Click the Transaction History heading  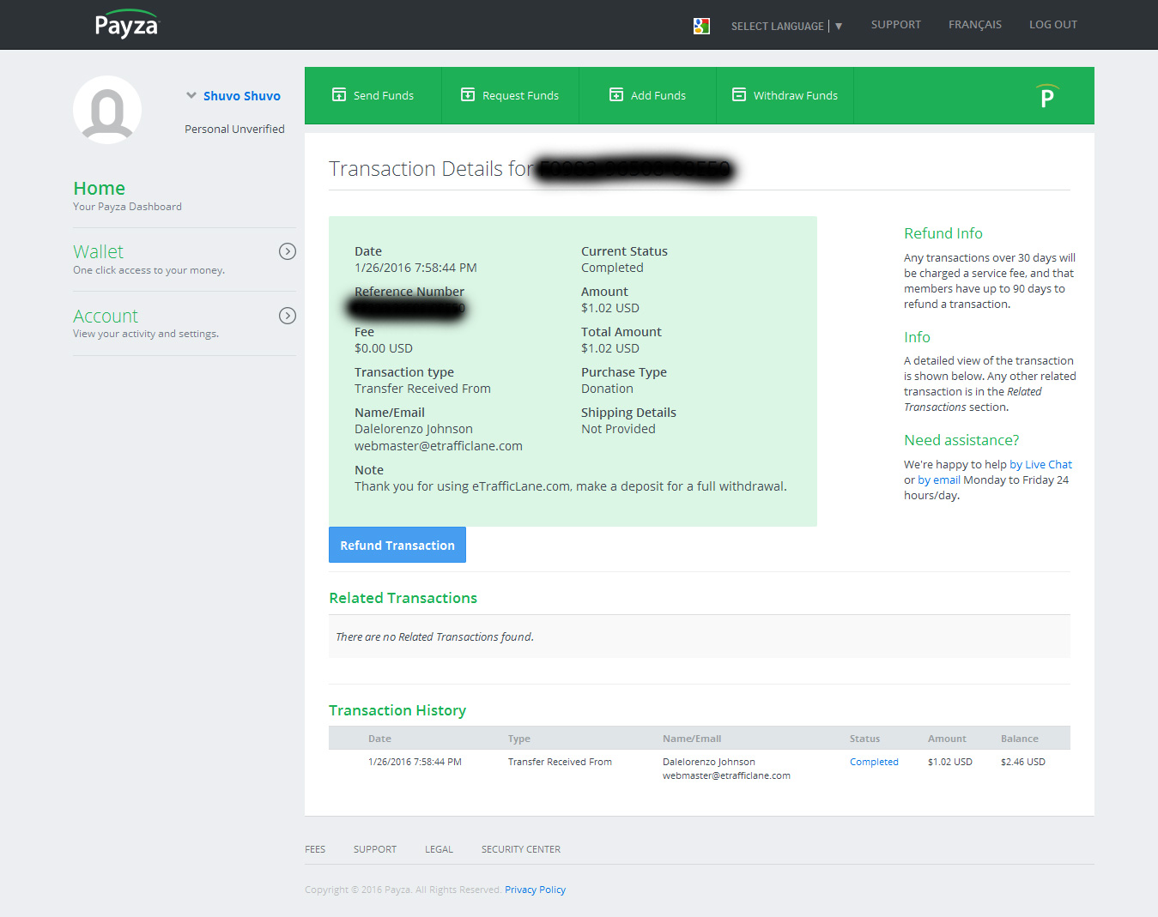pyautogui.click(x=397, y=710)
